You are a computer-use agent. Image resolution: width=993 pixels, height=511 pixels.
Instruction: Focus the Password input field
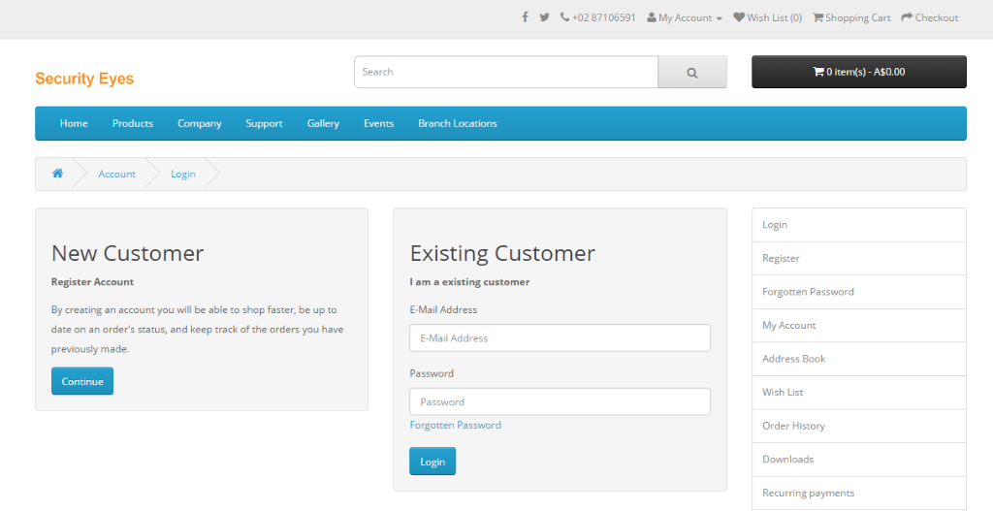tap(560, 401)
